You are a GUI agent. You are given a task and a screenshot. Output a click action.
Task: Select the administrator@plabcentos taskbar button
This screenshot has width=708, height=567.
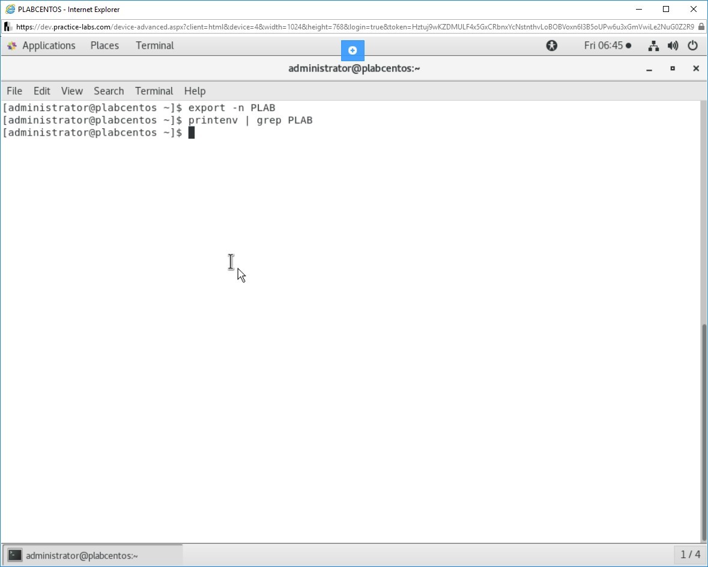(93, 555)
